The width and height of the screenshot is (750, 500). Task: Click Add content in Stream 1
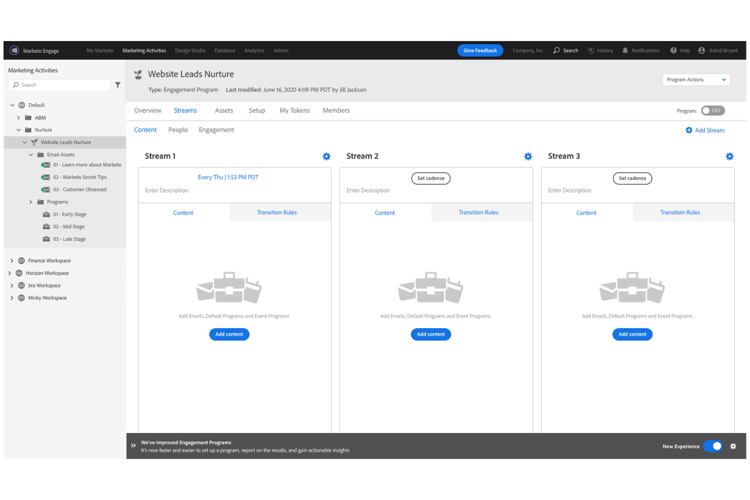click(x=229, y=334)
